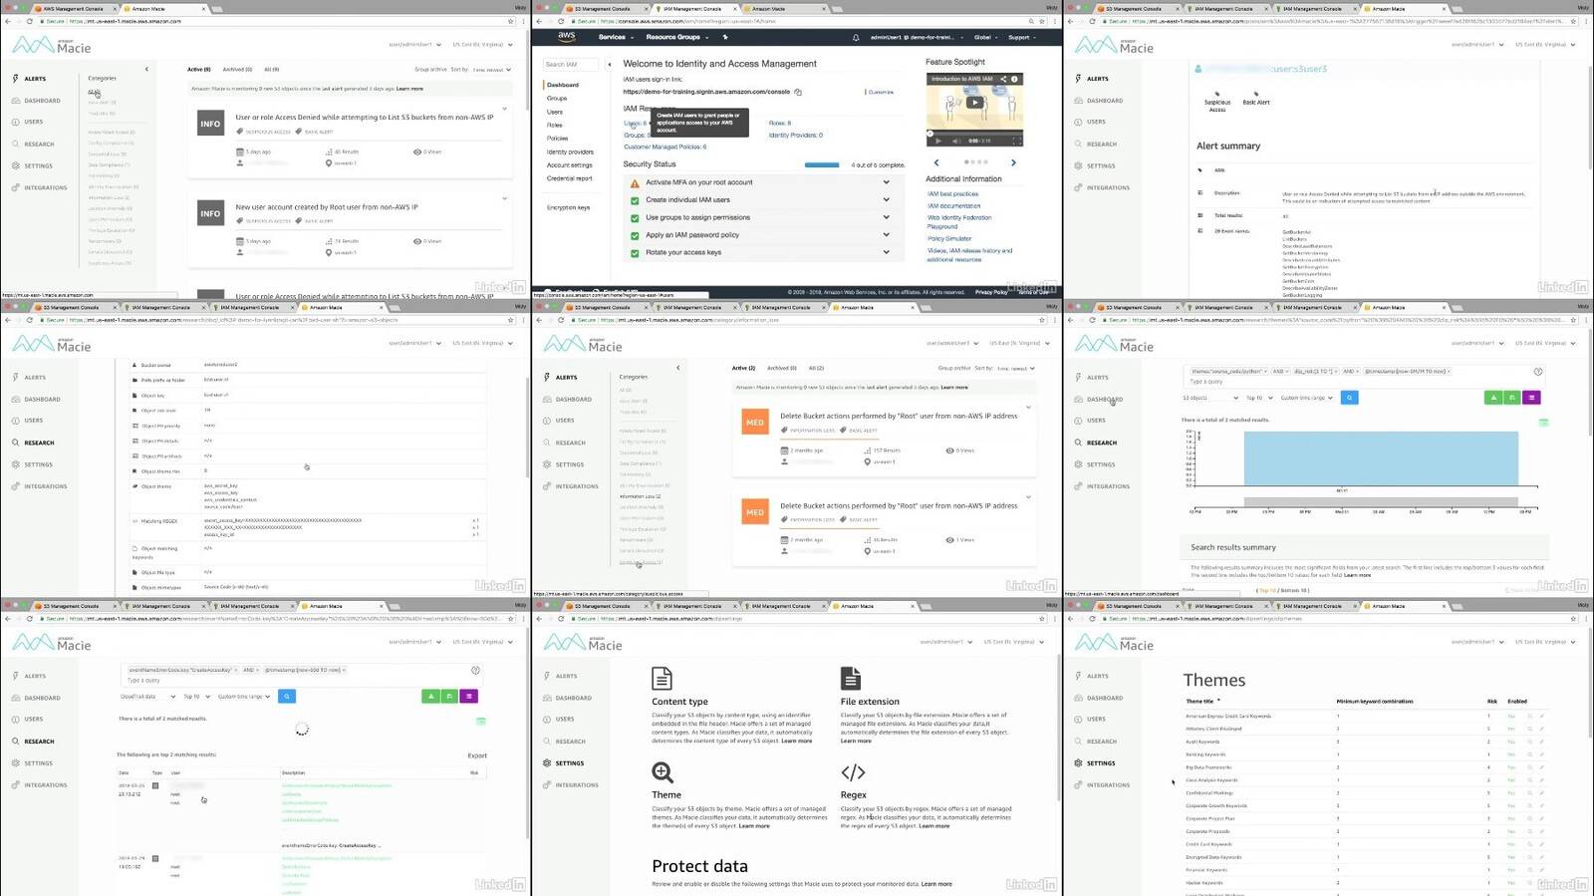1594x896 pixels.
Task: Expand the Rotate your access keys row
Action: tap(886, 252)
